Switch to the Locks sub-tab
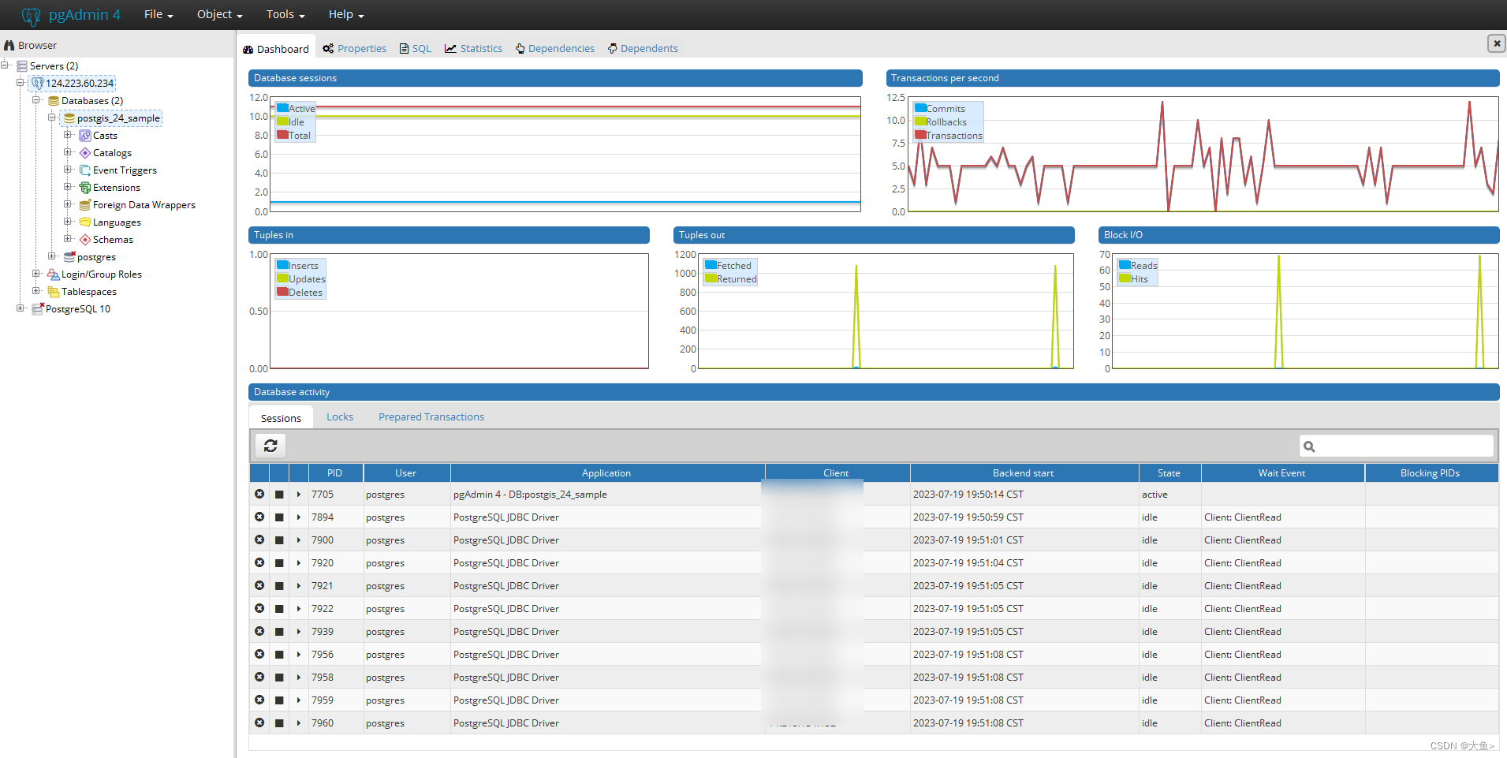 (340, 417)
